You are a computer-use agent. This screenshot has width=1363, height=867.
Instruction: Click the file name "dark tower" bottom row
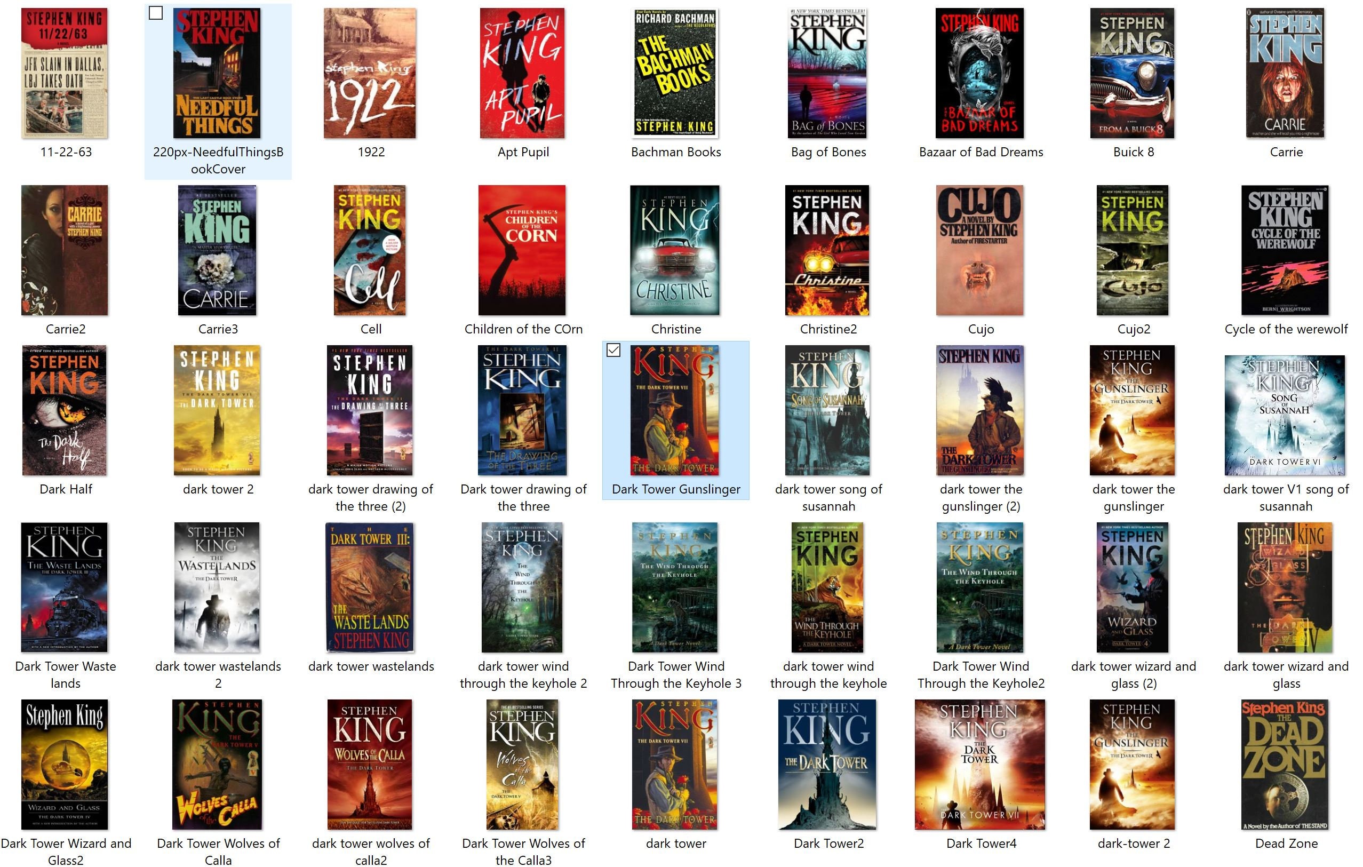[x=676, y=844]
